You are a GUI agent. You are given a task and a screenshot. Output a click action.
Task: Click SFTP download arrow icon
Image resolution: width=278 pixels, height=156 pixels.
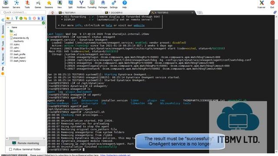click(x=12, y=18)
